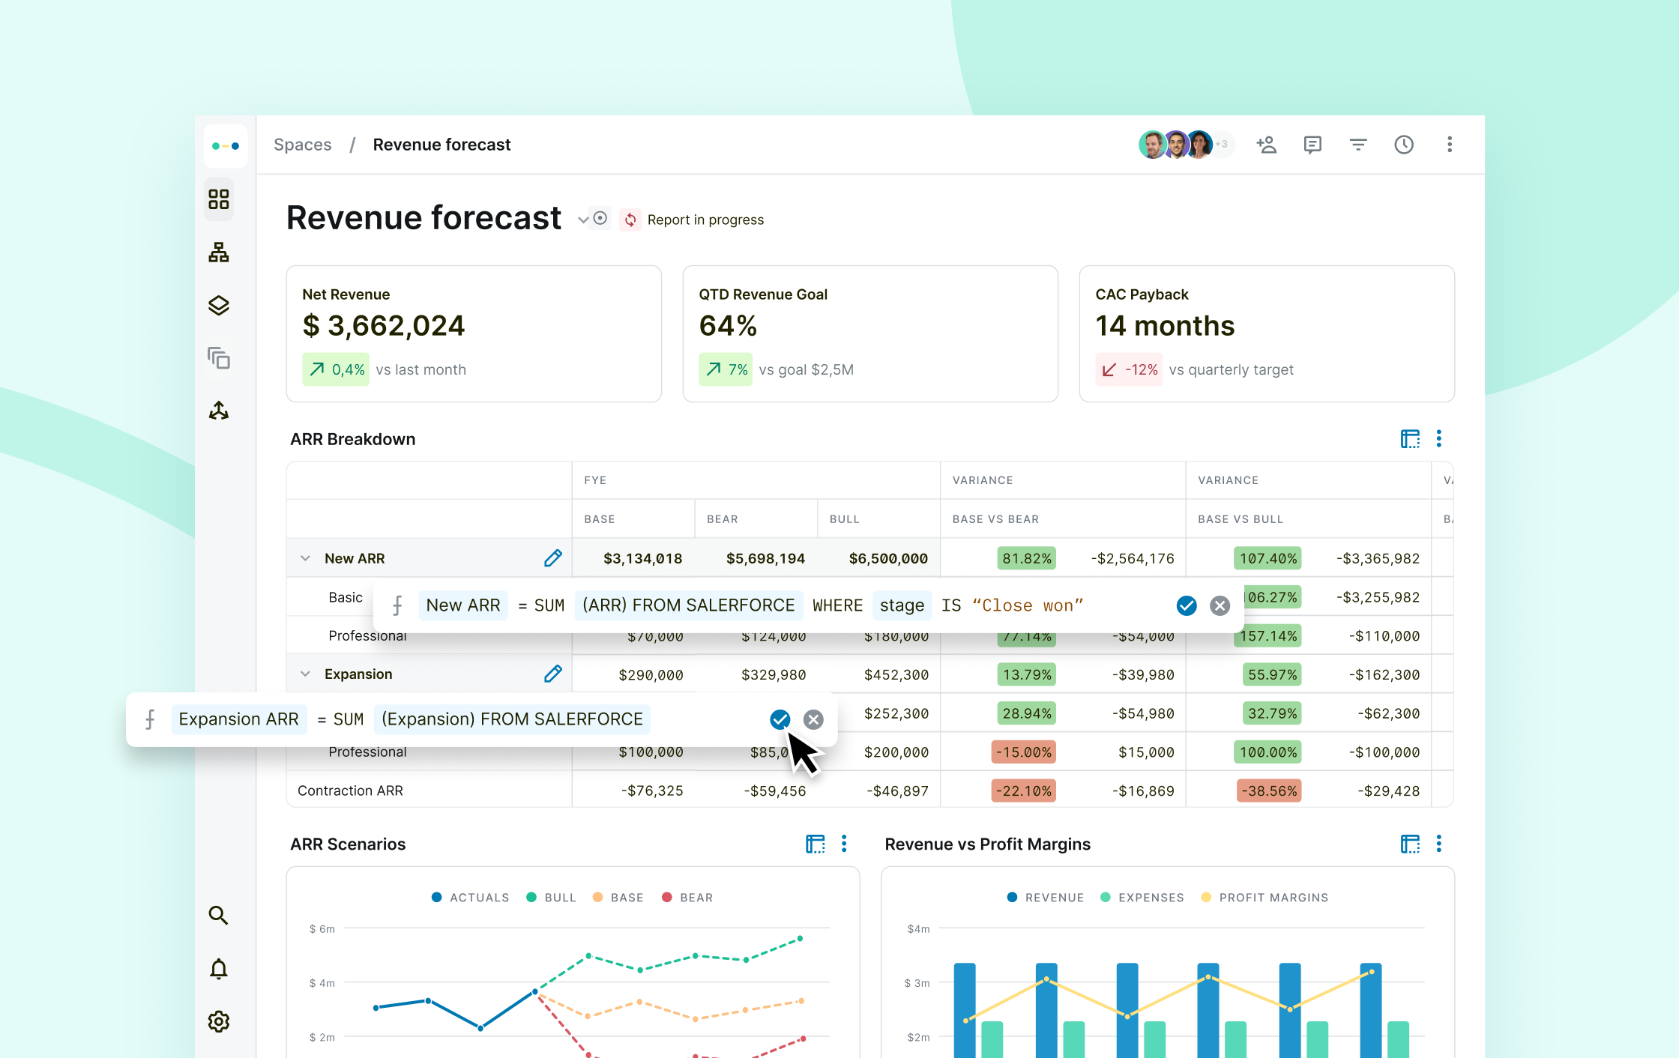Viewport: 1679px width, 1058px height.
Task: Open the comments panel icon
Action: click(1312, 144)
